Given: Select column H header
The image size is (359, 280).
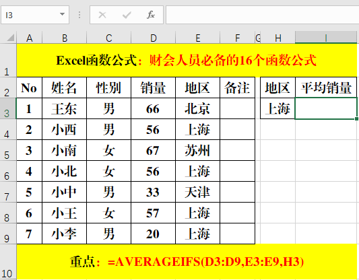Looking at the screenshot, I should pos(278,38).
